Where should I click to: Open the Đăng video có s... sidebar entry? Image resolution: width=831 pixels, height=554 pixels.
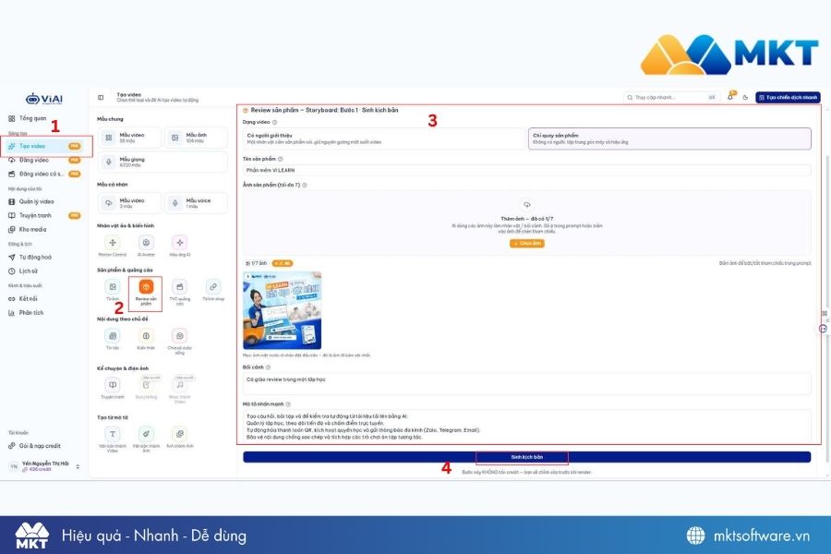click(42, 174)
